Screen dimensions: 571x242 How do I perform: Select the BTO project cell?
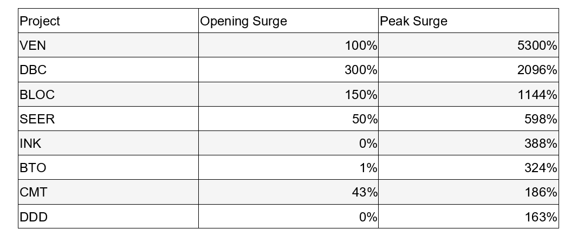pyautogui.click(x=108, y=168)
